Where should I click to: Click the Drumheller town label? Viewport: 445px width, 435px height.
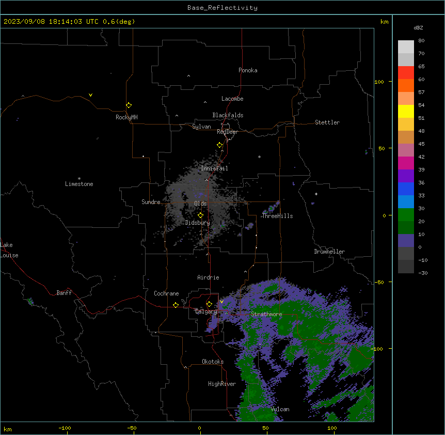click(x=329, y=252)
